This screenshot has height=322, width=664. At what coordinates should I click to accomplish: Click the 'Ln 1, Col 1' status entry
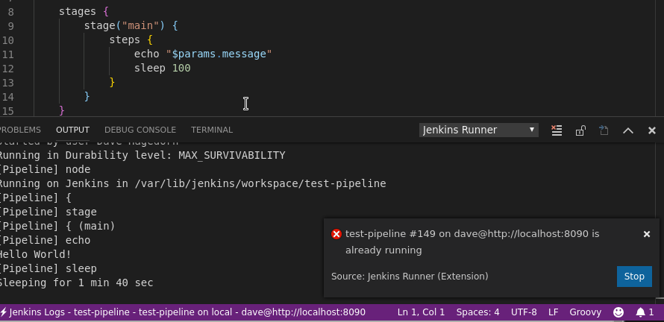point(421,312)
